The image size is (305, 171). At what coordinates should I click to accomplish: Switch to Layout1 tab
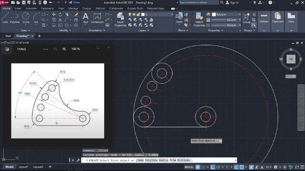[x=23, y=167]
